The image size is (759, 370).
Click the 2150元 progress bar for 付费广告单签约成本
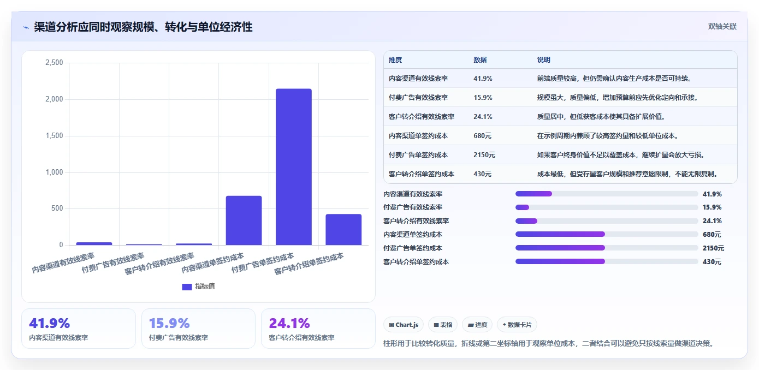(607, 248)
